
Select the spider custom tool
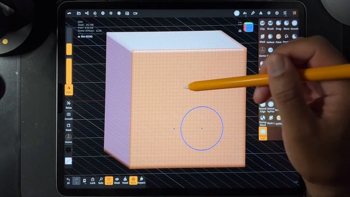(278, 120)
